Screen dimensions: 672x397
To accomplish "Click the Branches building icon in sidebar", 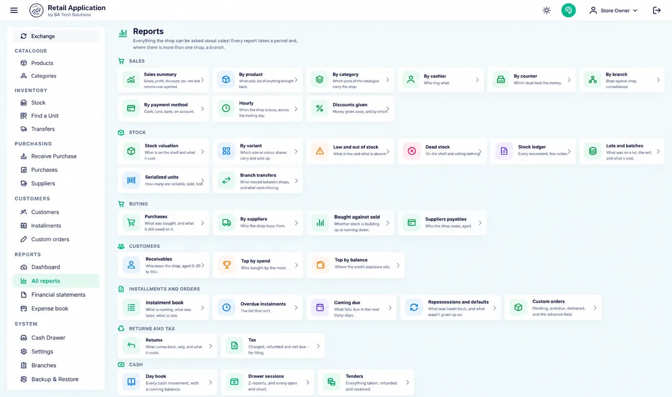I will tap(23, 365).
